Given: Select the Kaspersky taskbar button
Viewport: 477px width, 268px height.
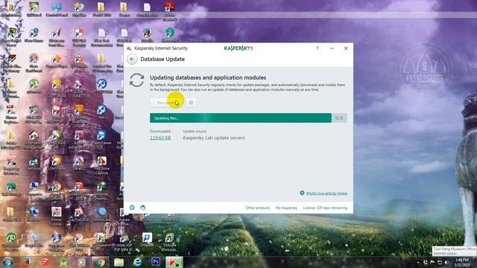Looking at the screenshot, I should [x=174, y=262].
